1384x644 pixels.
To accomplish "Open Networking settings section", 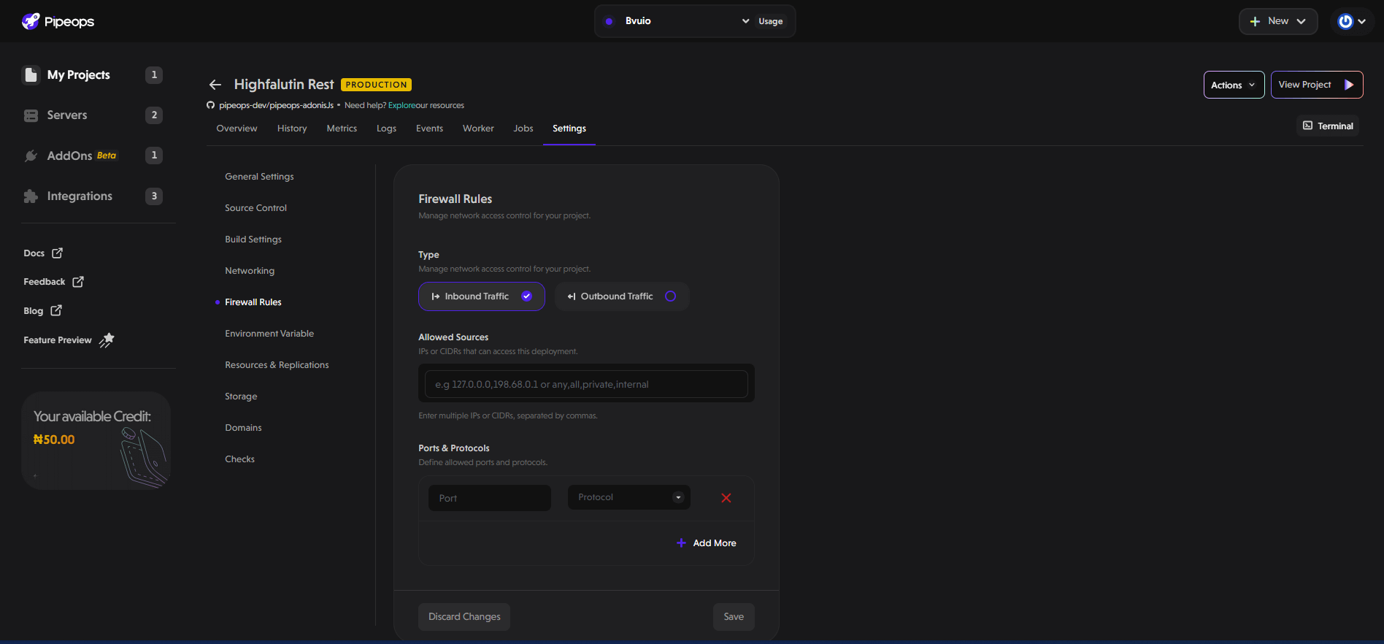I will (x=250, y=271).
